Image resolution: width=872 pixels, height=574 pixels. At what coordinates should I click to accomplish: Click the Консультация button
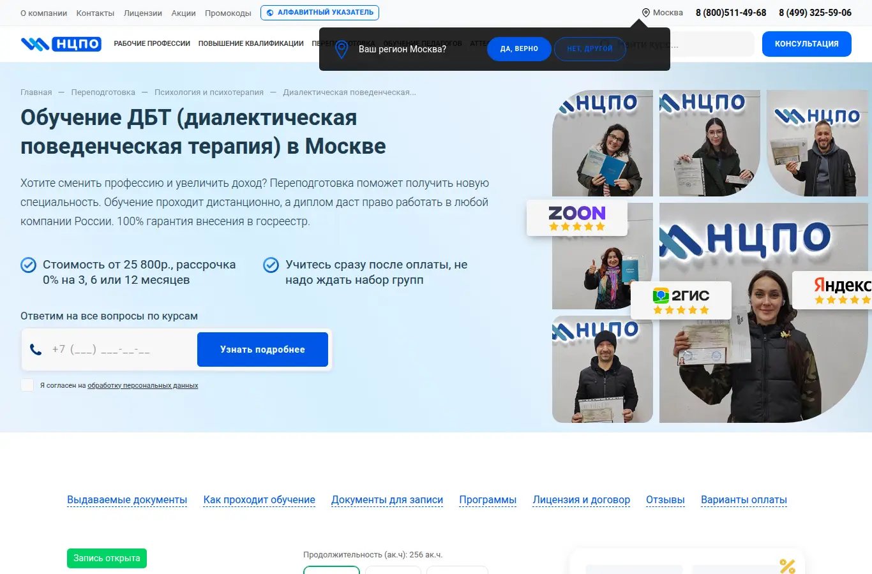[807, 44]
